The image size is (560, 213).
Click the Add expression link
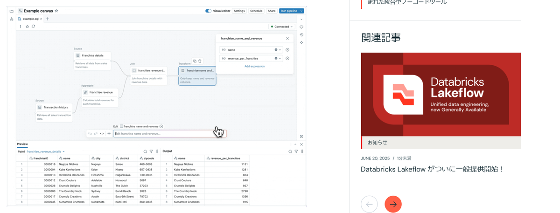[254, 66]
